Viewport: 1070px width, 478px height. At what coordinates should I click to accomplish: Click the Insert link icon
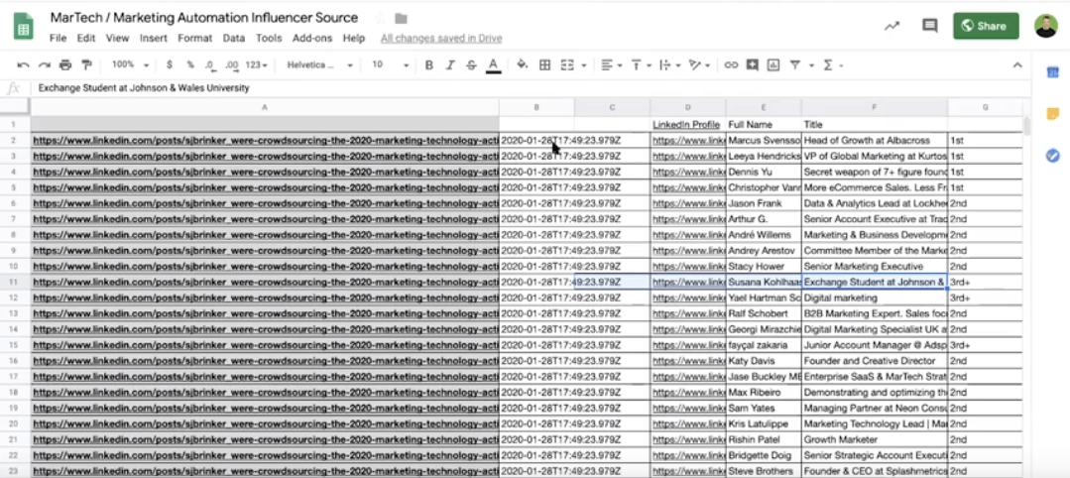coord(731,64)
